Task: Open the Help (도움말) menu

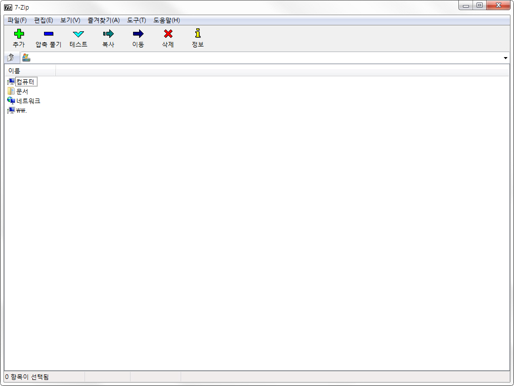Action: point(166,20)
